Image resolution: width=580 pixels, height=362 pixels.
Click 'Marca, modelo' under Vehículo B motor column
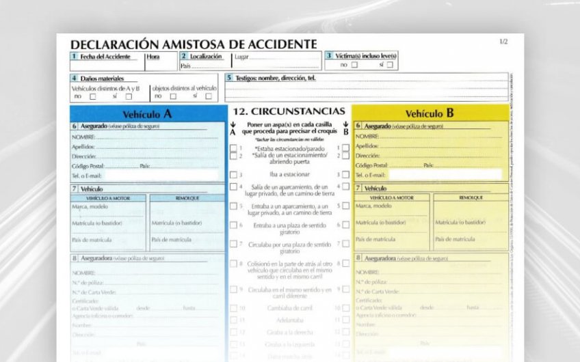coord(373,206)
